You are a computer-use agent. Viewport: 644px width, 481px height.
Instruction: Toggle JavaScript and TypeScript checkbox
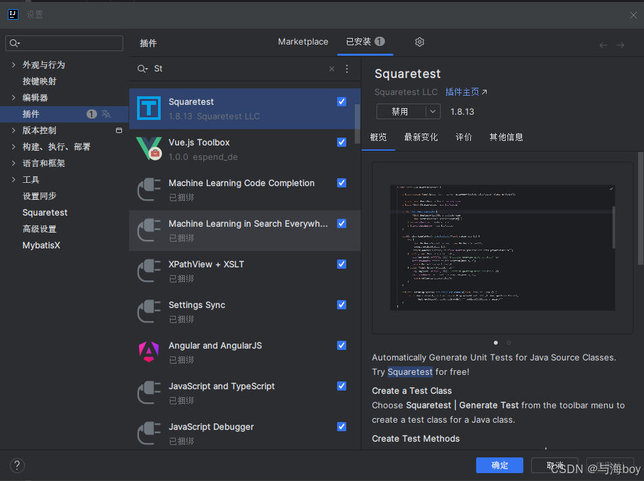[342, 386]
